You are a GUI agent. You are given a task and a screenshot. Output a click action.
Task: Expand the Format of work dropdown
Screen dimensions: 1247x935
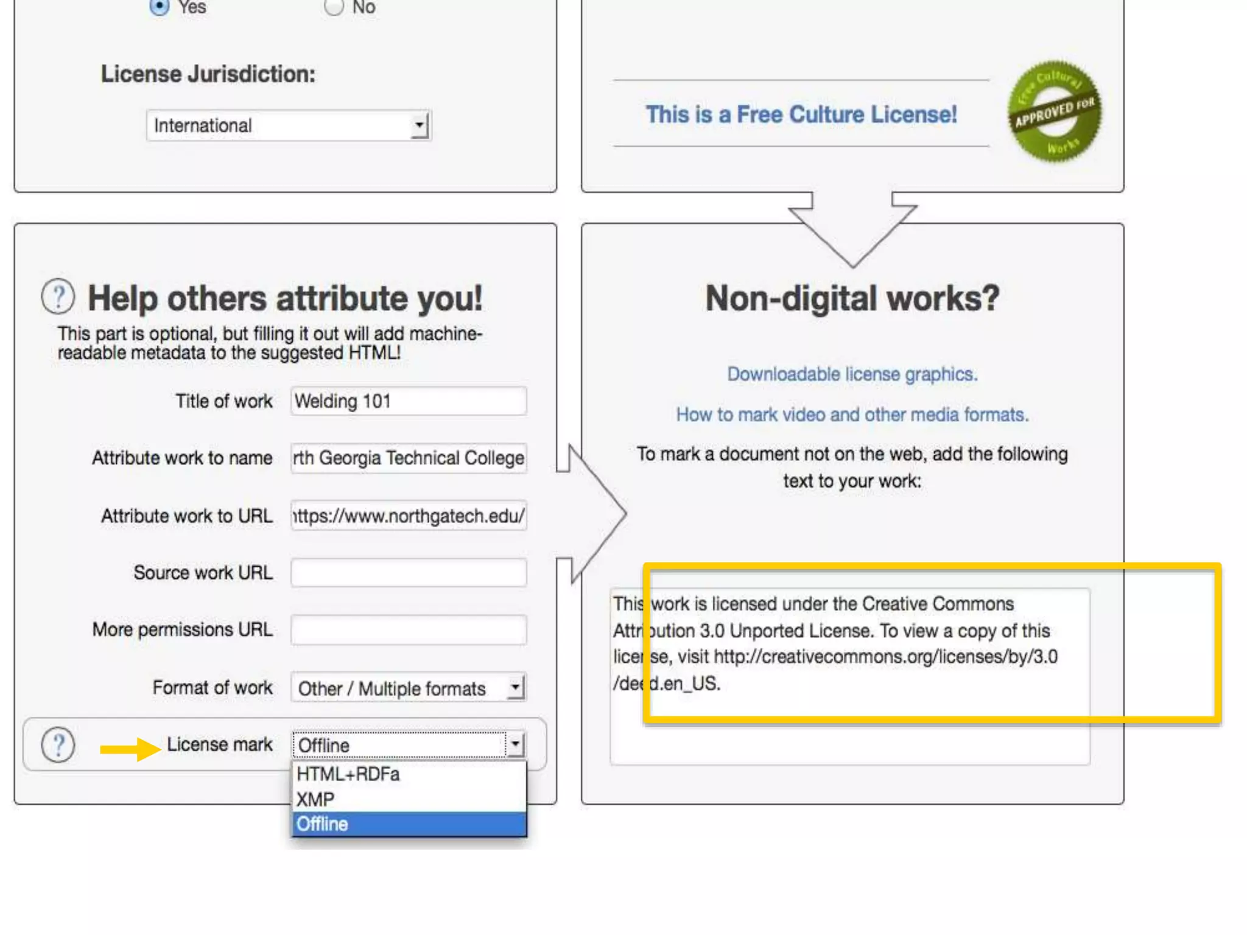408,688
